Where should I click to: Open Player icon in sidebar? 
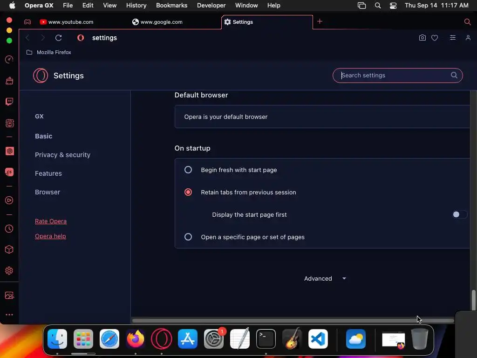click(9, 200)
